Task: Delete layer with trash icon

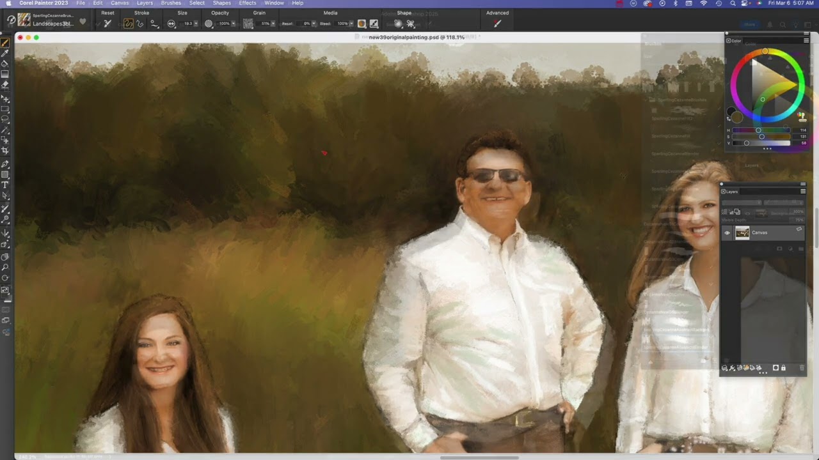Action: click(x=802, y=368)
